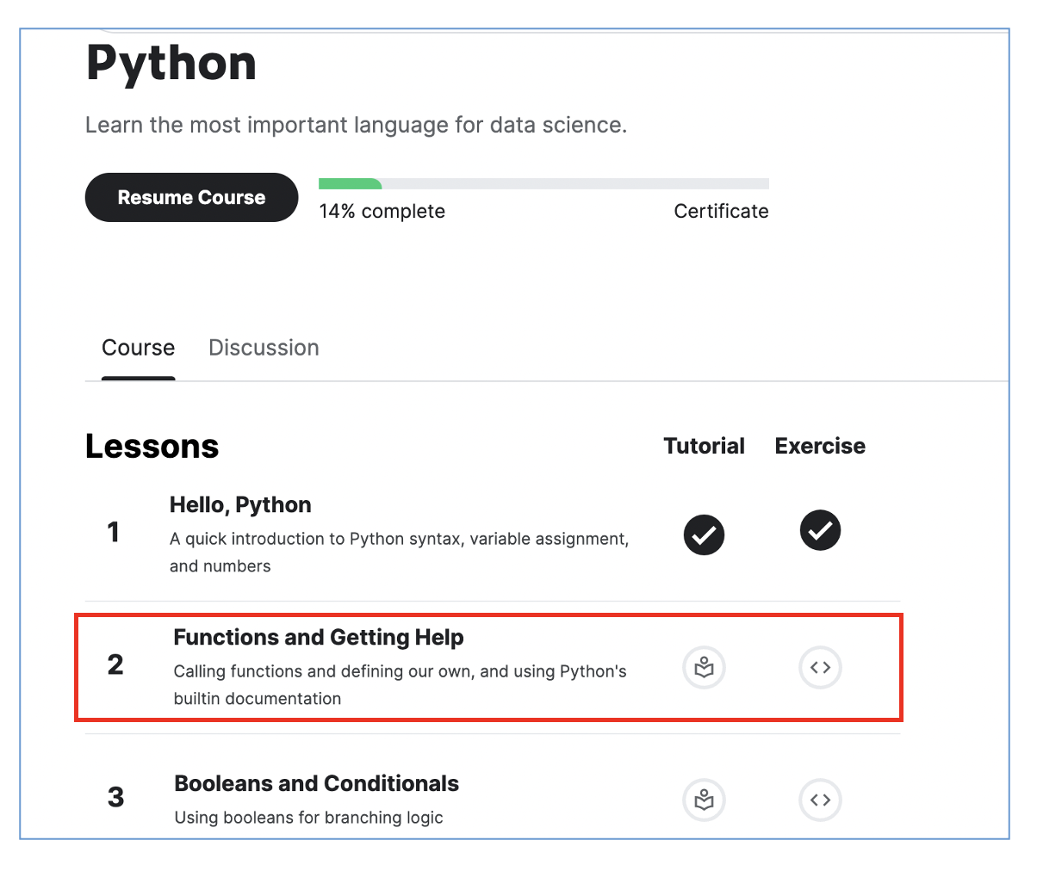Image resolution: width=1037 pixels, height=871 pixels.
Task: Switch to the Discussion tab
Action: click(264, 347)
